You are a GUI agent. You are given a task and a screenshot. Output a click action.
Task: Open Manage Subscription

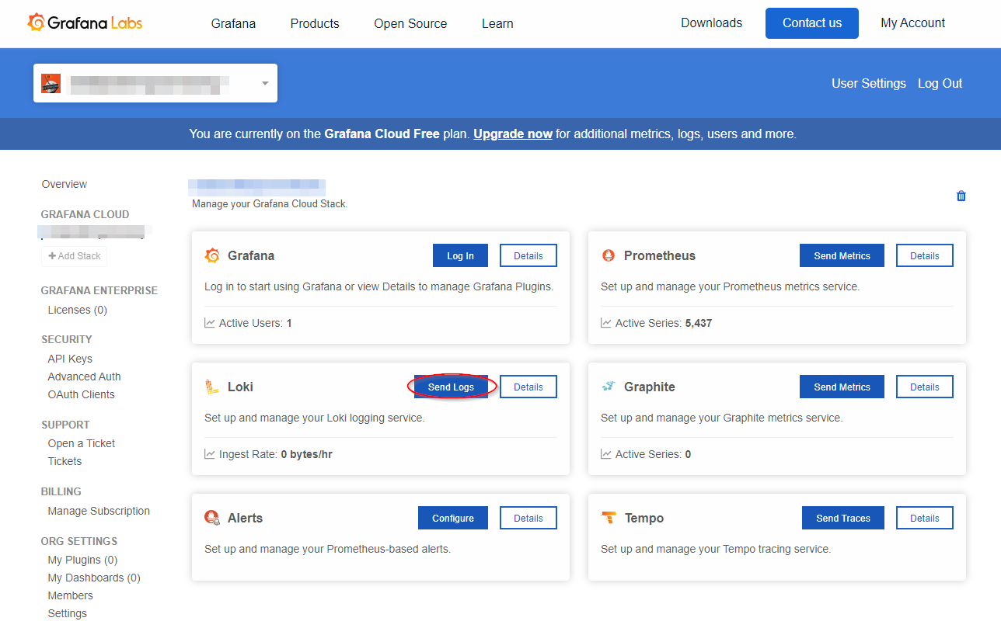coord(99,511)
